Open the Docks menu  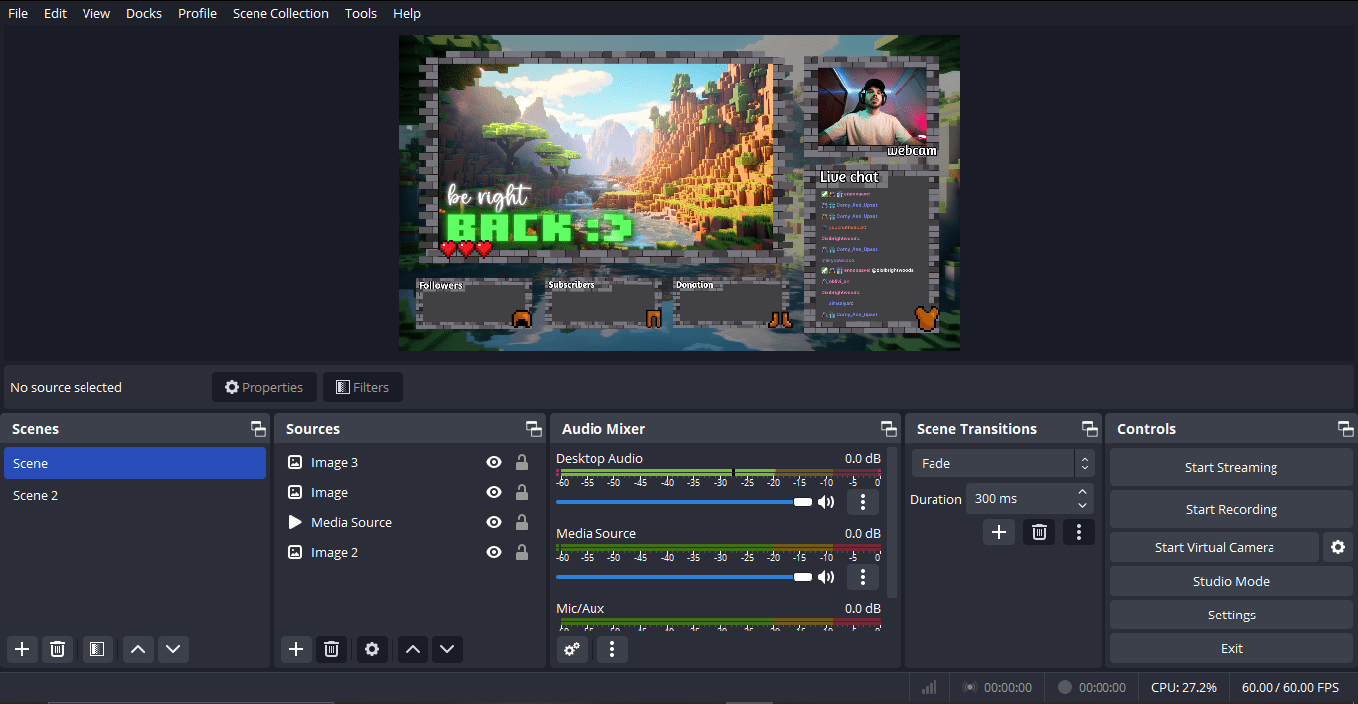tap(144, 13)
